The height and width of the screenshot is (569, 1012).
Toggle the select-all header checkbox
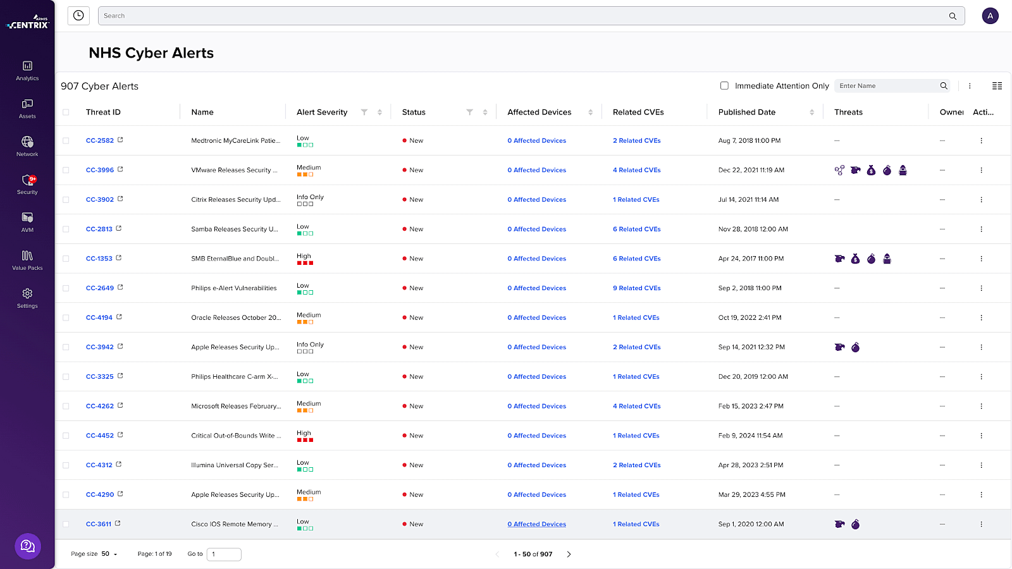tap(66, 112)
